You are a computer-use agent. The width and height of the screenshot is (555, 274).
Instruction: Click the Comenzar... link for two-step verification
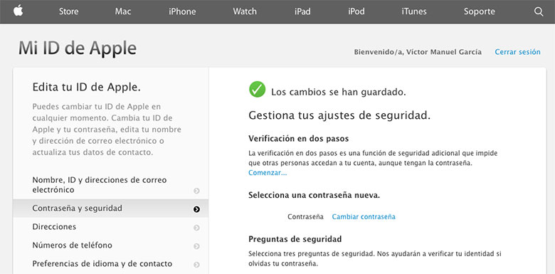268,173
